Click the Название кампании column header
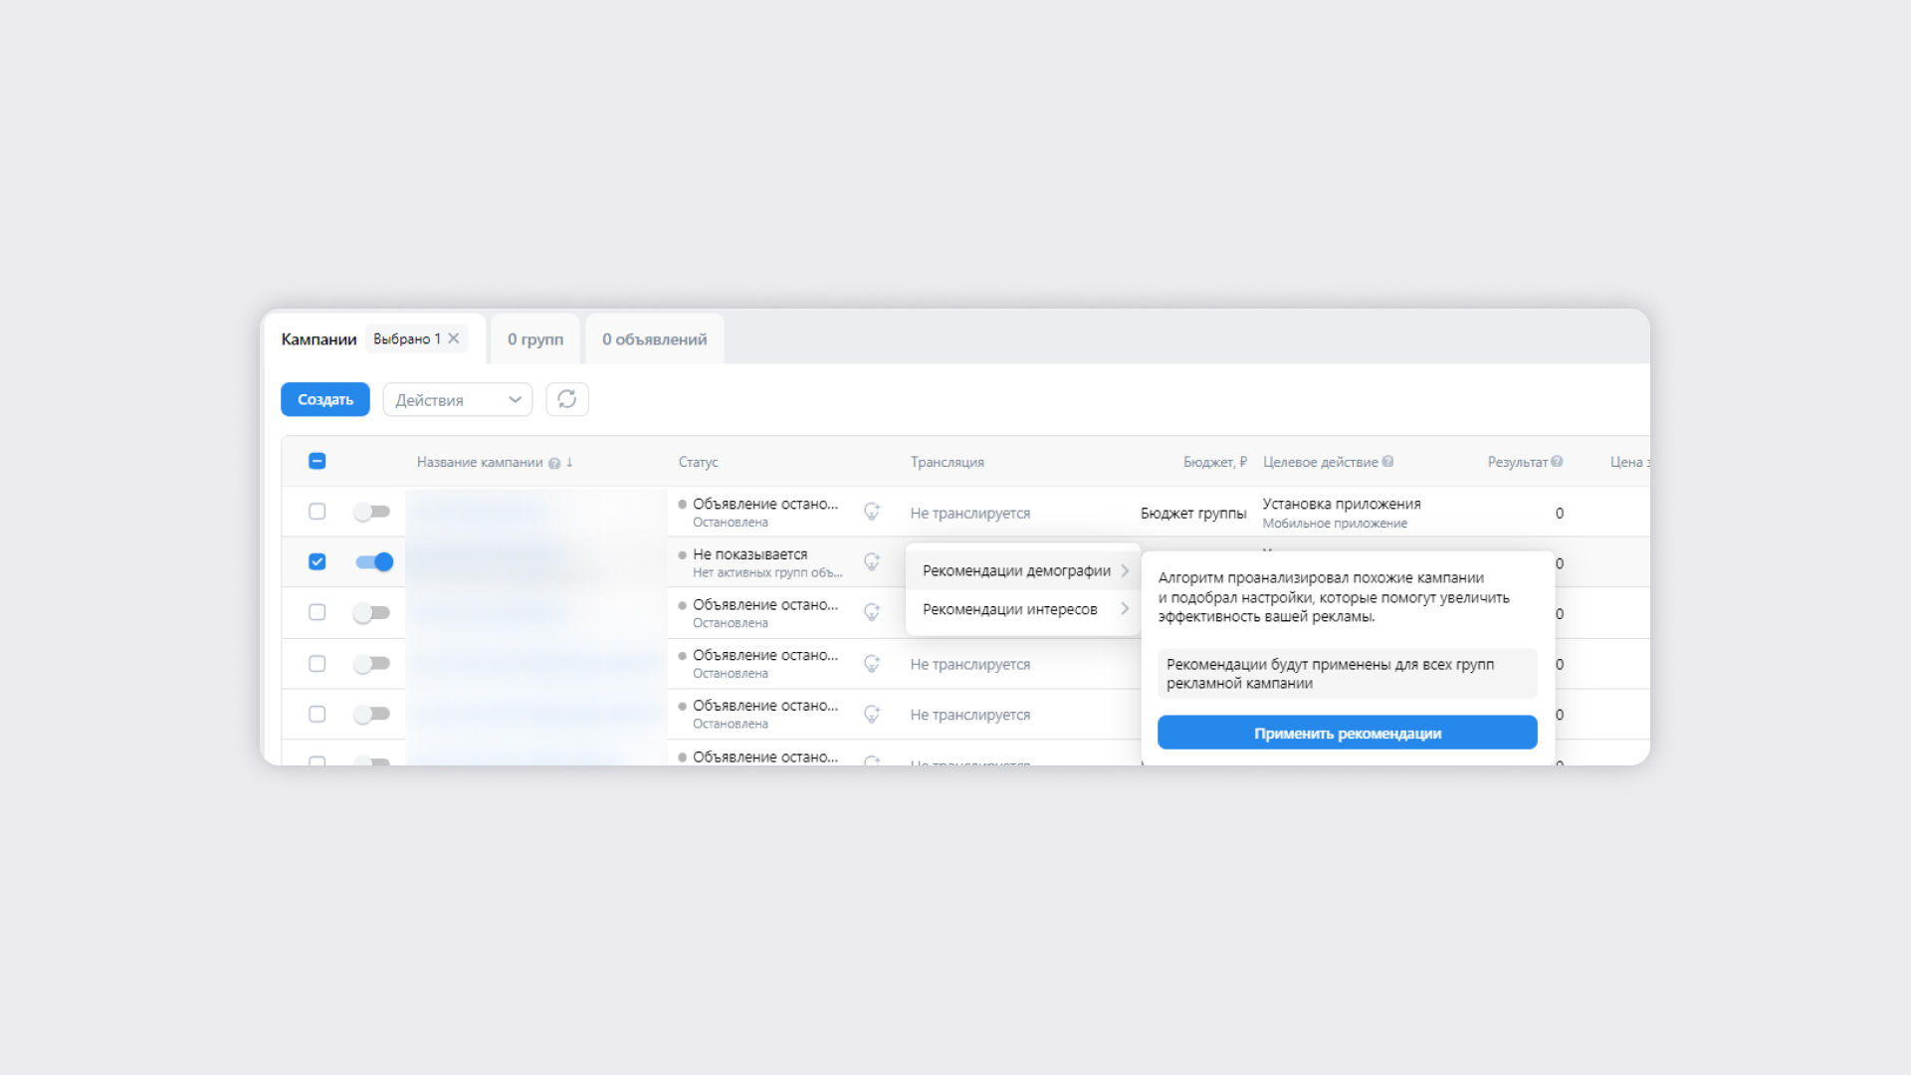 [480, 462]
